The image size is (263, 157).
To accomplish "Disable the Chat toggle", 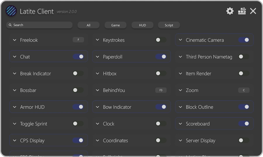I will tap(78, 57).
